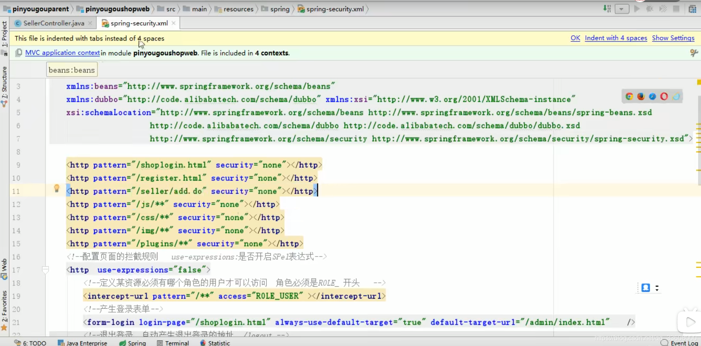Click the Debug bug icon

(650, 9)
